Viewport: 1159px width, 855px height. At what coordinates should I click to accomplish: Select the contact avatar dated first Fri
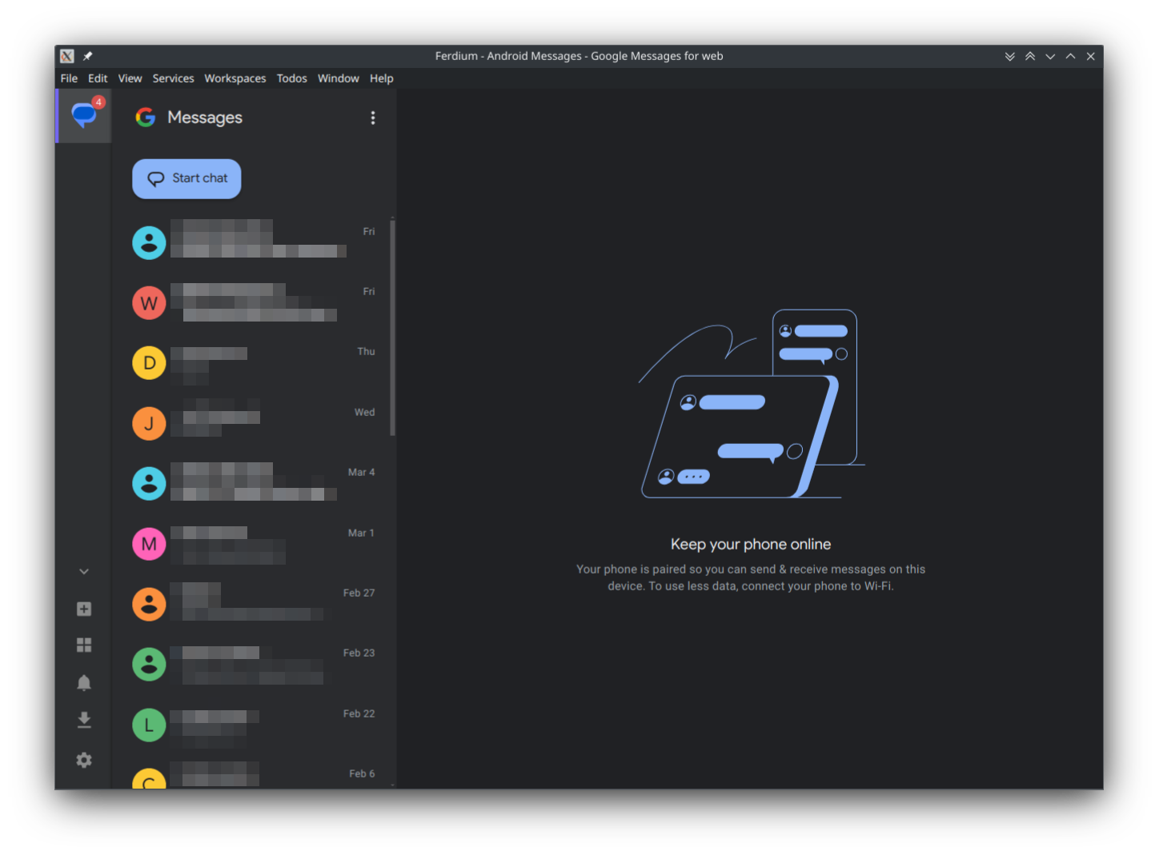tap(149, 242)
